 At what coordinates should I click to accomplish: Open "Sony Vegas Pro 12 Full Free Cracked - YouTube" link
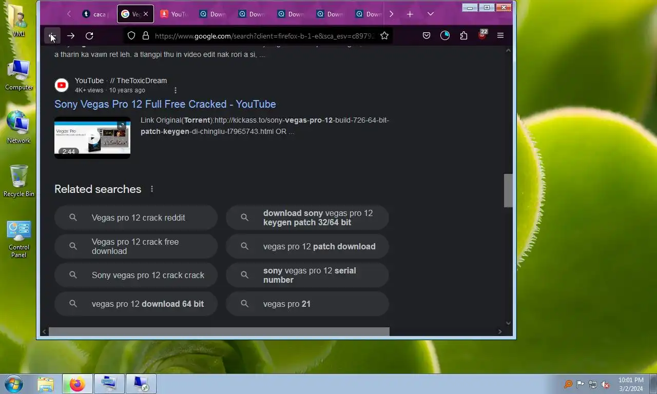point(165,104)
